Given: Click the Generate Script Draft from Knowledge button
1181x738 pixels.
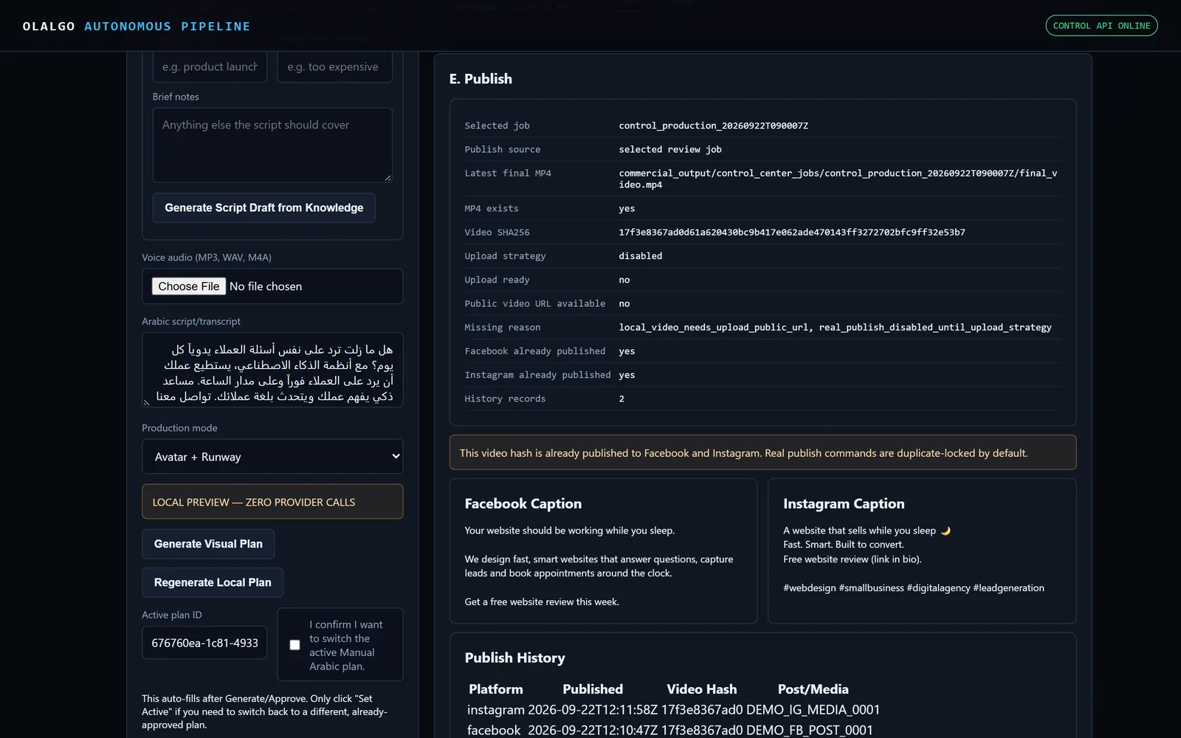Looking at the screenshot, I should click(x=264, y=208).
